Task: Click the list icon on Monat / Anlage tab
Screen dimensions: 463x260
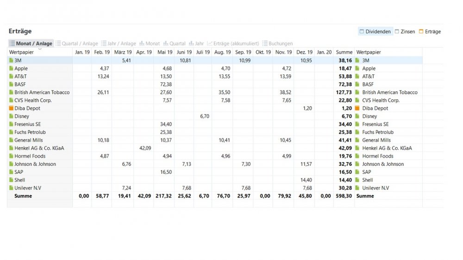Action: [12, 43]
